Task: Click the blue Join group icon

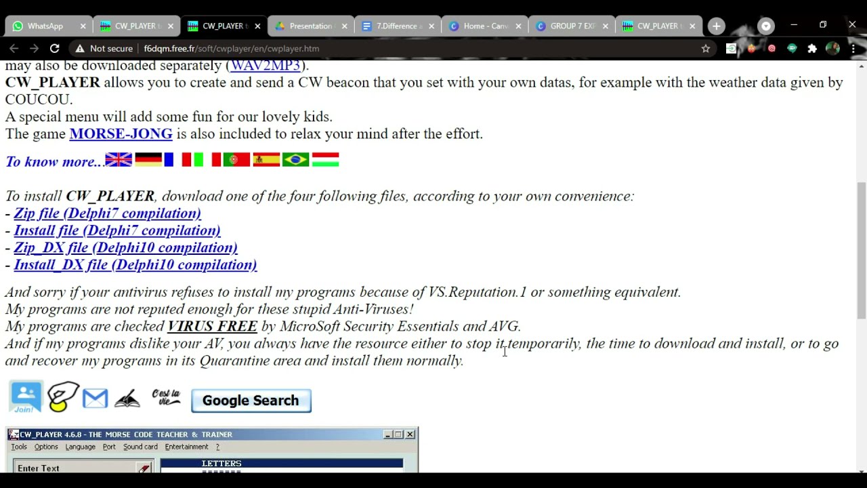Action: click(26, 397)
